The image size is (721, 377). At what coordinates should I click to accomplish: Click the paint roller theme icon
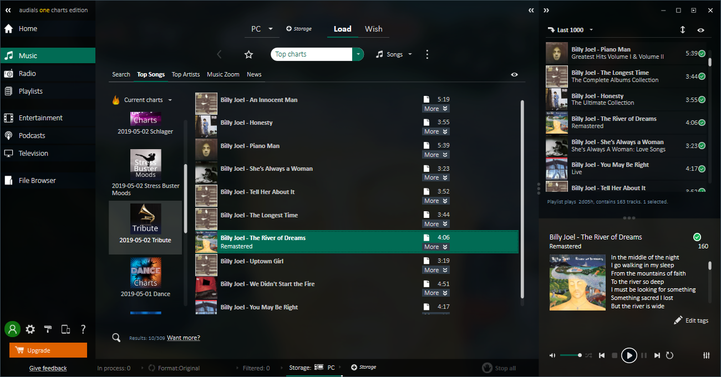48,329
